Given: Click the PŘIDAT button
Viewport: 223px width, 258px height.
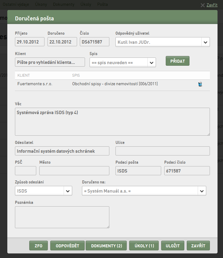Looking at the screenshot, I should (178, 61).
